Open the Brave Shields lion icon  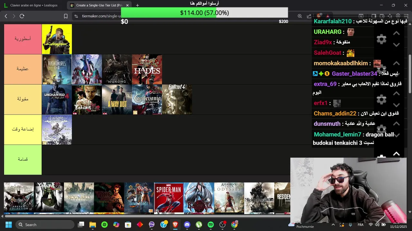click(x=319, y=16)
